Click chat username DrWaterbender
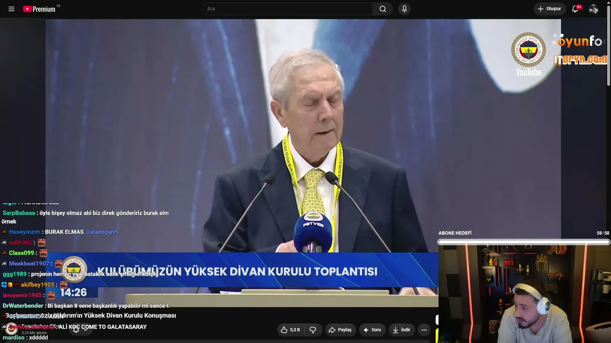 coord(23,306)
